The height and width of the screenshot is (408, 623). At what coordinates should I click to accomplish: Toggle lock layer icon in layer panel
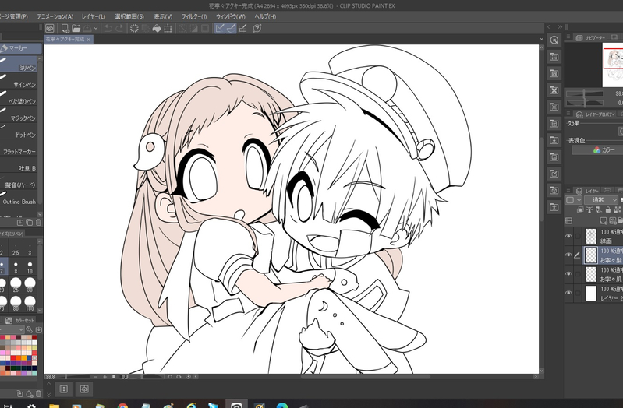click(608, 210)
